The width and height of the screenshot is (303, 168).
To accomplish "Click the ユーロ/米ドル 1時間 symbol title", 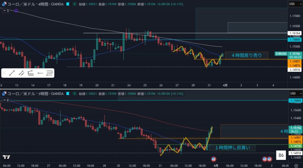I will 35,94.
